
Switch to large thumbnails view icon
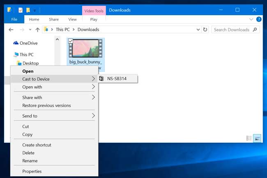257,138
